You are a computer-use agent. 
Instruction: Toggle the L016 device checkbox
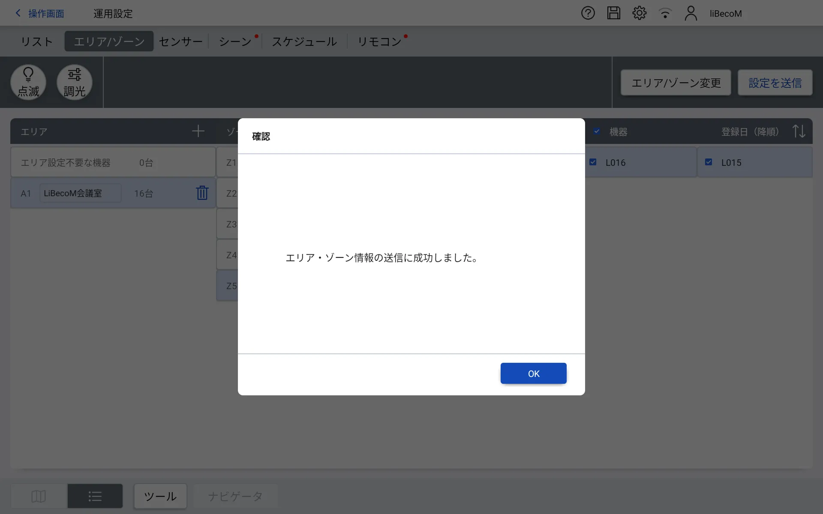tap(593, 162)
